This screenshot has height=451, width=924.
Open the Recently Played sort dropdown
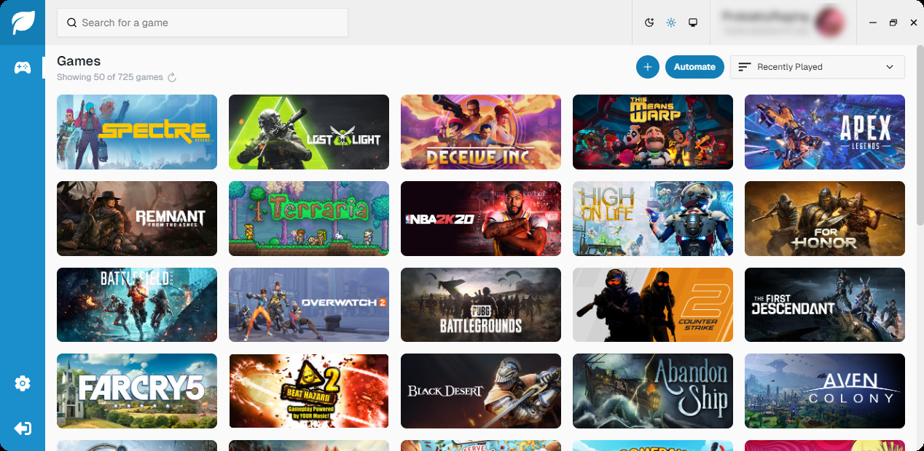[x=818, y=67]
